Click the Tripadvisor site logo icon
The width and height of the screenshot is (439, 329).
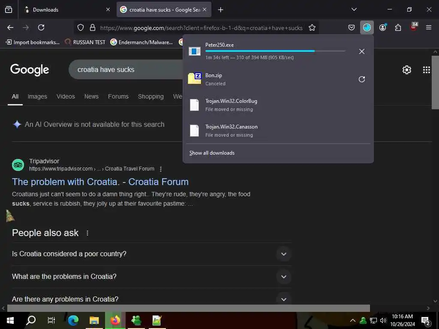point(18,165)
